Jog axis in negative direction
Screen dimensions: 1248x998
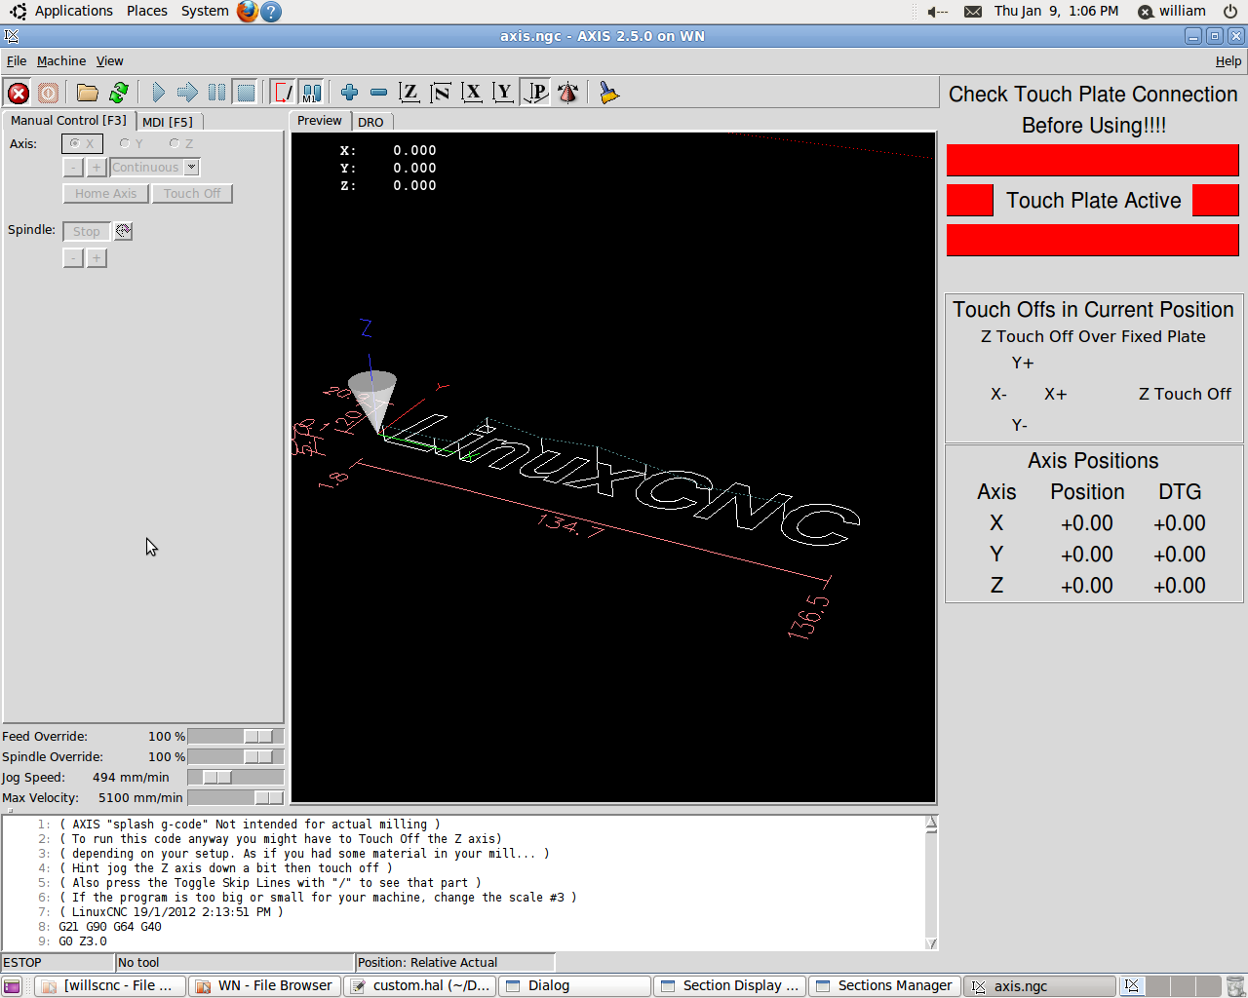point(73,168)
